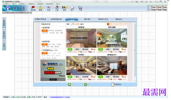Select 不限 under 装修风格 filter
The image size is (171, 100).
click(44, 31)
